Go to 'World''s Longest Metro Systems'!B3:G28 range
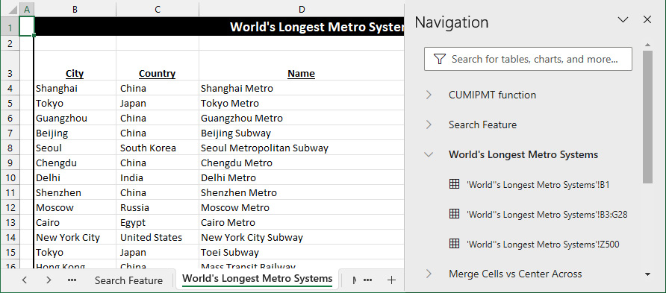 (x=547, y=215)
